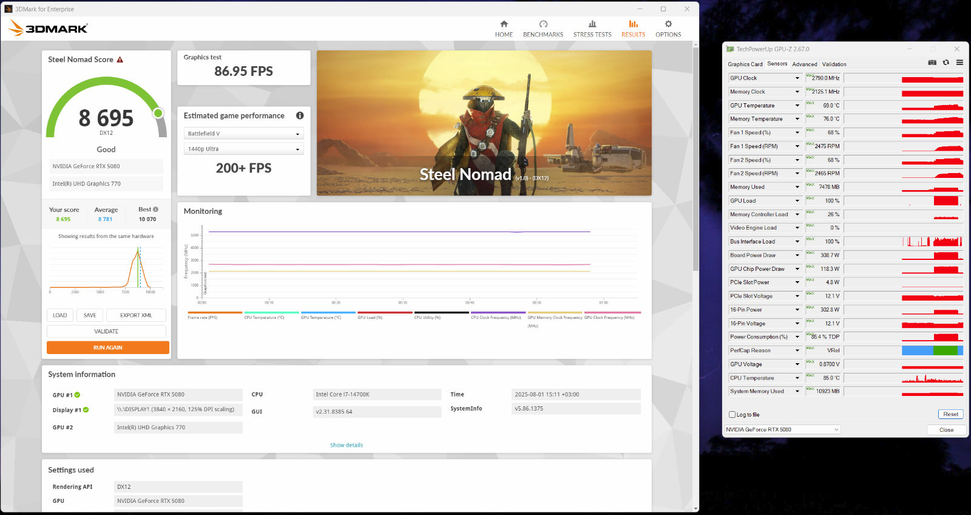Click the average score value 8 781
971x515 pixels.
(105, 219)
